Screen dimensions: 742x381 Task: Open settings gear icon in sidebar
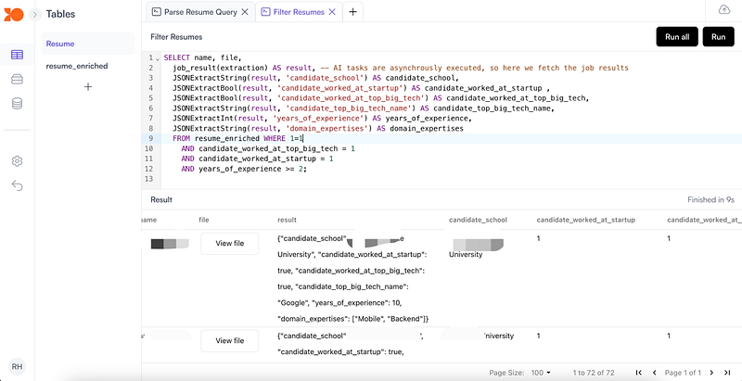(17, 161)
